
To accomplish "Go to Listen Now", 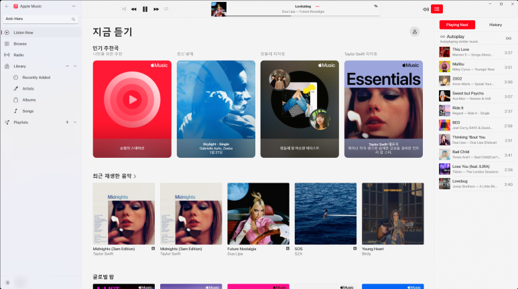I will (x=42, y=32).
